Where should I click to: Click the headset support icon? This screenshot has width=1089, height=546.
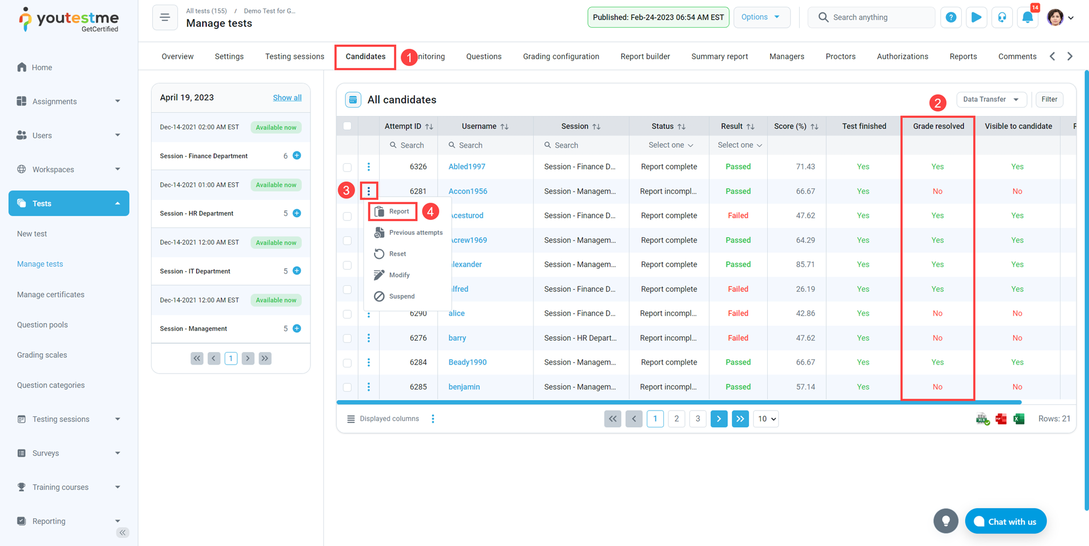(x=1002, y=18)
